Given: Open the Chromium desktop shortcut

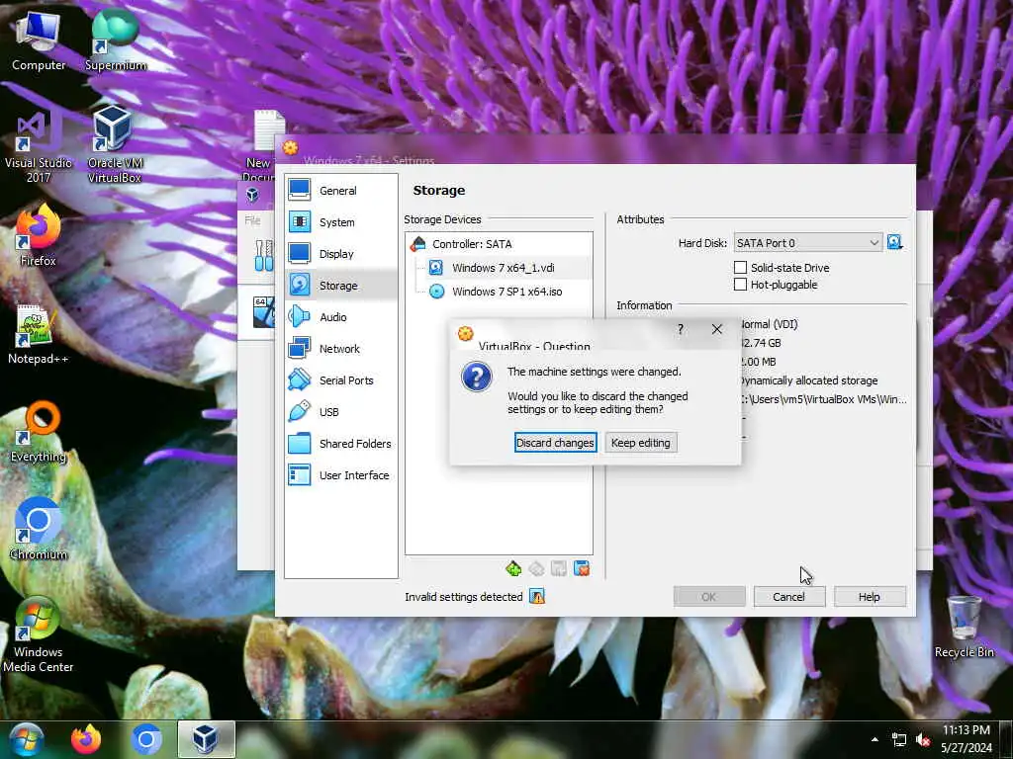Looking at the screenshot, I should (x=39, y=530).
